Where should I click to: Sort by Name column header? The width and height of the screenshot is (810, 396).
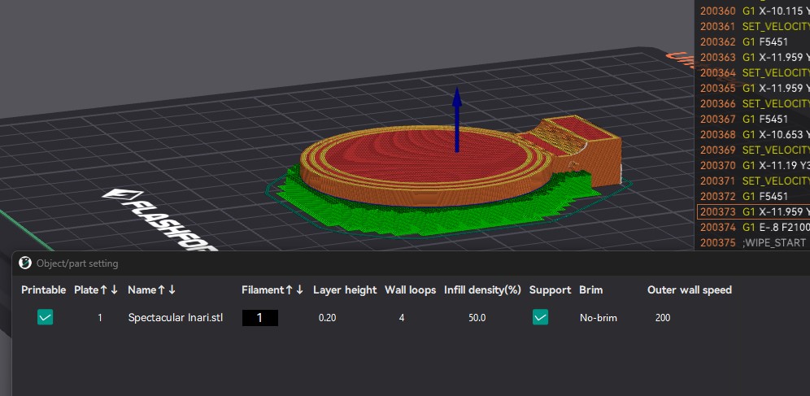(x=152, y=290)
